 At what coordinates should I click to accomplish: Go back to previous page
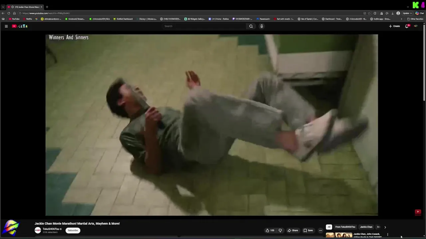coord(3,13)
